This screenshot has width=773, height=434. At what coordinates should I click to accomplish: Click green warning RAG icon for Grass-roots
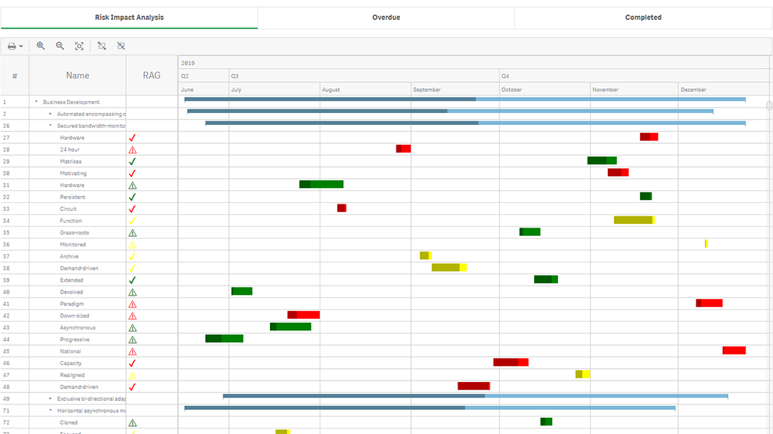point(132,233)
